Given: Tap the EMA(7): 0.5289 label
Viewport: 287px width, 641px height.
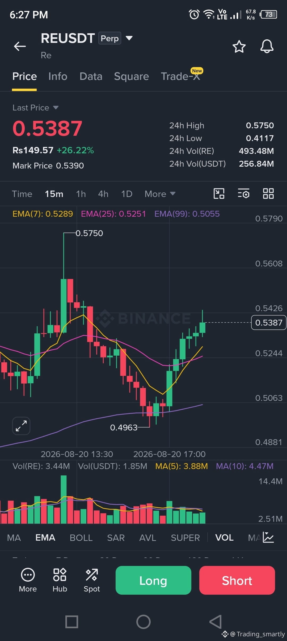Looking at the screenshot, I should click(x=43, y=214).
